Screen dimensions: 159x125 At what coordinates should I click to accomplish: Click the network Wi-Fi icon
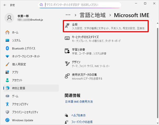tap(7, 56)
